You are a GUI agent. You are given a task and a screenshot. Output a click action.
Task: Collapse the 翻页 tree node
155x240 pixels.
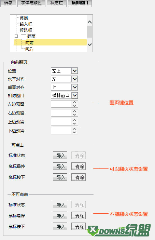pyautogui.click(x=16, y=36)
